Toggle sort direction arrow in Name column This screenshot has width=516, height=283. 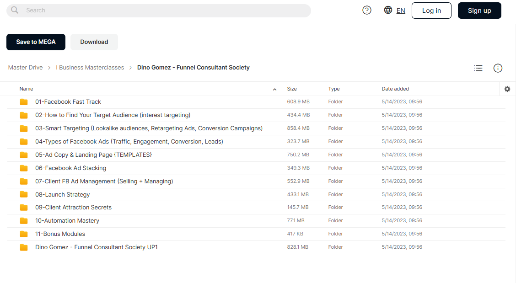point(274,89)
